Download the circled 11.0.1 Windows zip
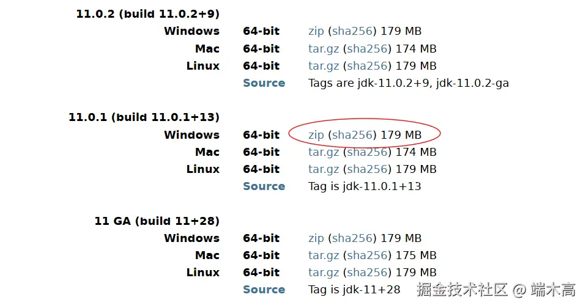 tap(316, 135)
